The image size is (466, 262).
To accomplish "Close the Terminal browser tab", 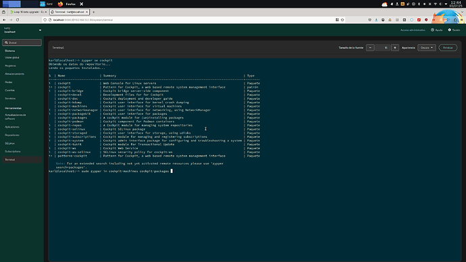I will 86,12.
